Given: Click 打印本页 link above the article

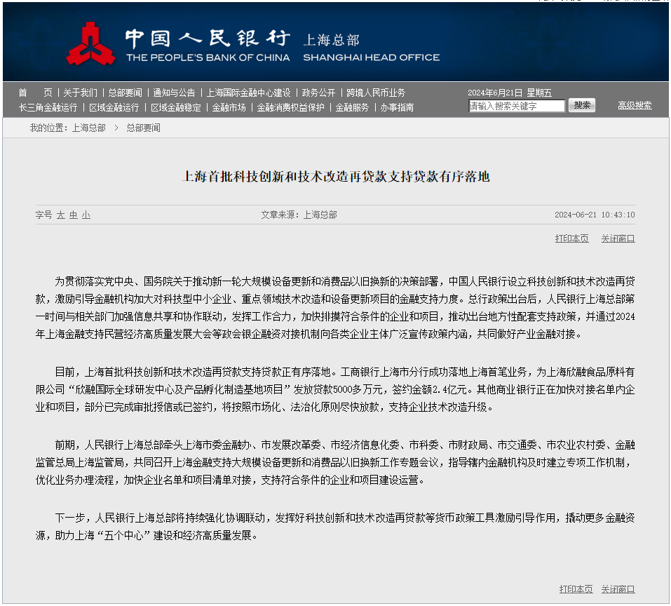Looking at the screenshot, I should click(571, 238).
